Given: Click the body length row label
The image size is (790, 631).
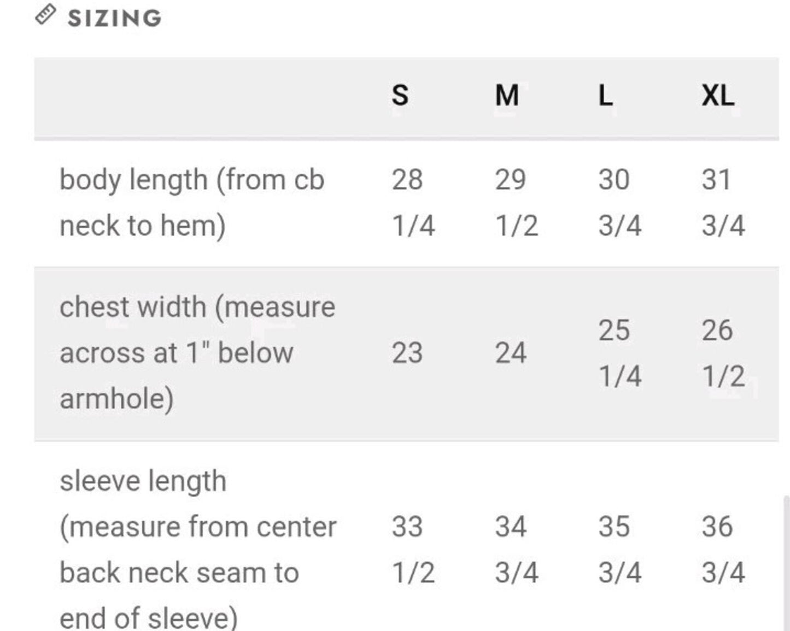Looking at the screenshot, I should tap(192, 203).
